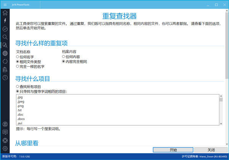
Task: Click the 开始 button
Action: 173,150
